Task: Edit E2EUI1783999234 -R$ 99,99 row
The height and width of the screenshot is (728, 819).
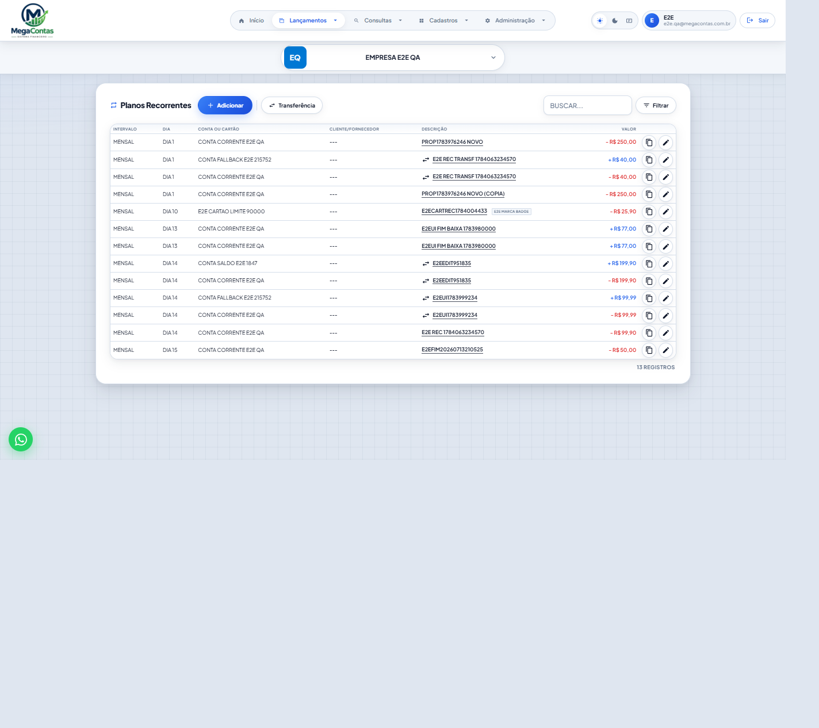Action: [x=665, y=315]
